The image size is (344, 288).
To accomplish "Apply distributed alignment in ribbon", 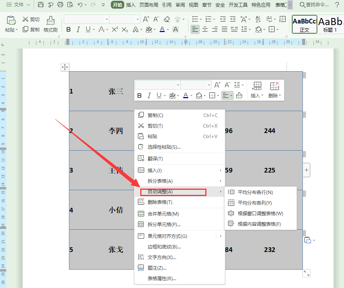I will click(x=234, y=29).
